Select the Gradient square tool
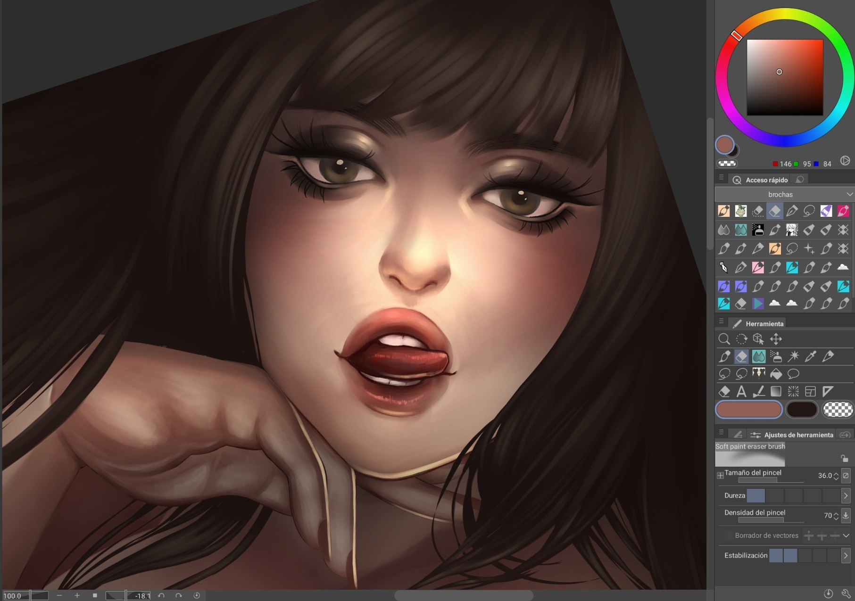 tap(776, 391)
